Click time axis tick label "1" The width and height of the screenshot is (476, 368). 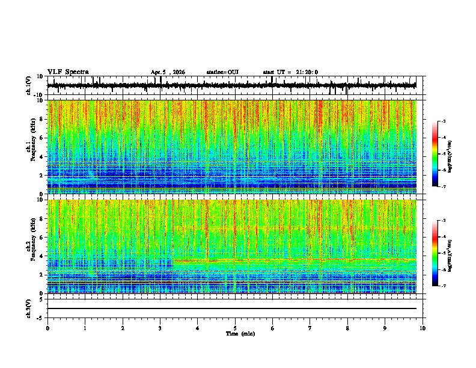tap(85, 328)
